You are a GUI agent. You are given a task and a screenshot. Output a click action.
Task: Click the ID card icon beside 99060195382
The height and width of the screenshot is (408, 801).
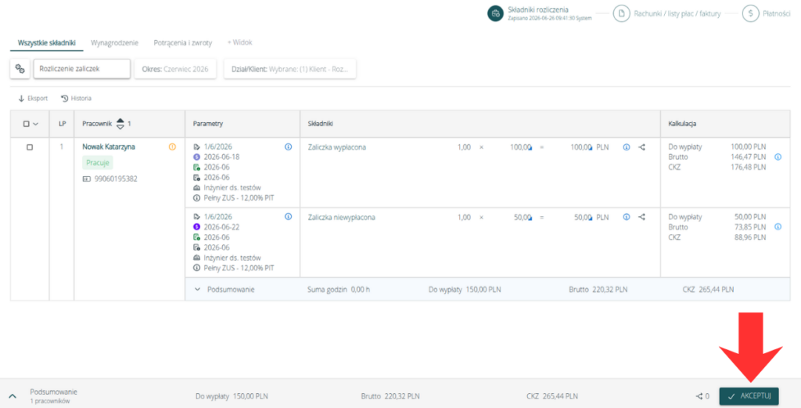86,179
